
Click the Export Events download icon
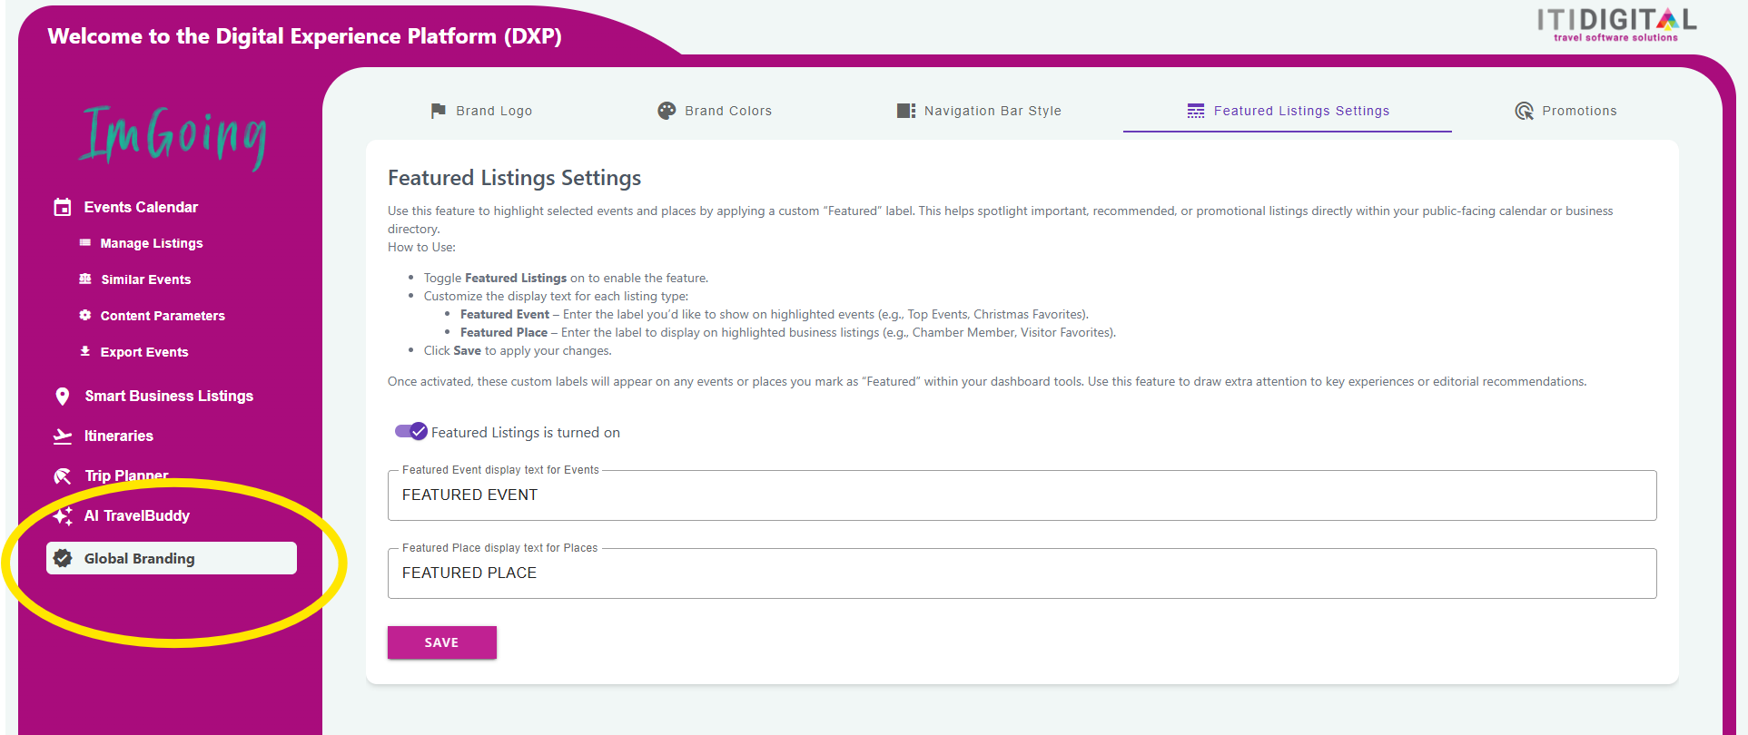coord(85,351)
